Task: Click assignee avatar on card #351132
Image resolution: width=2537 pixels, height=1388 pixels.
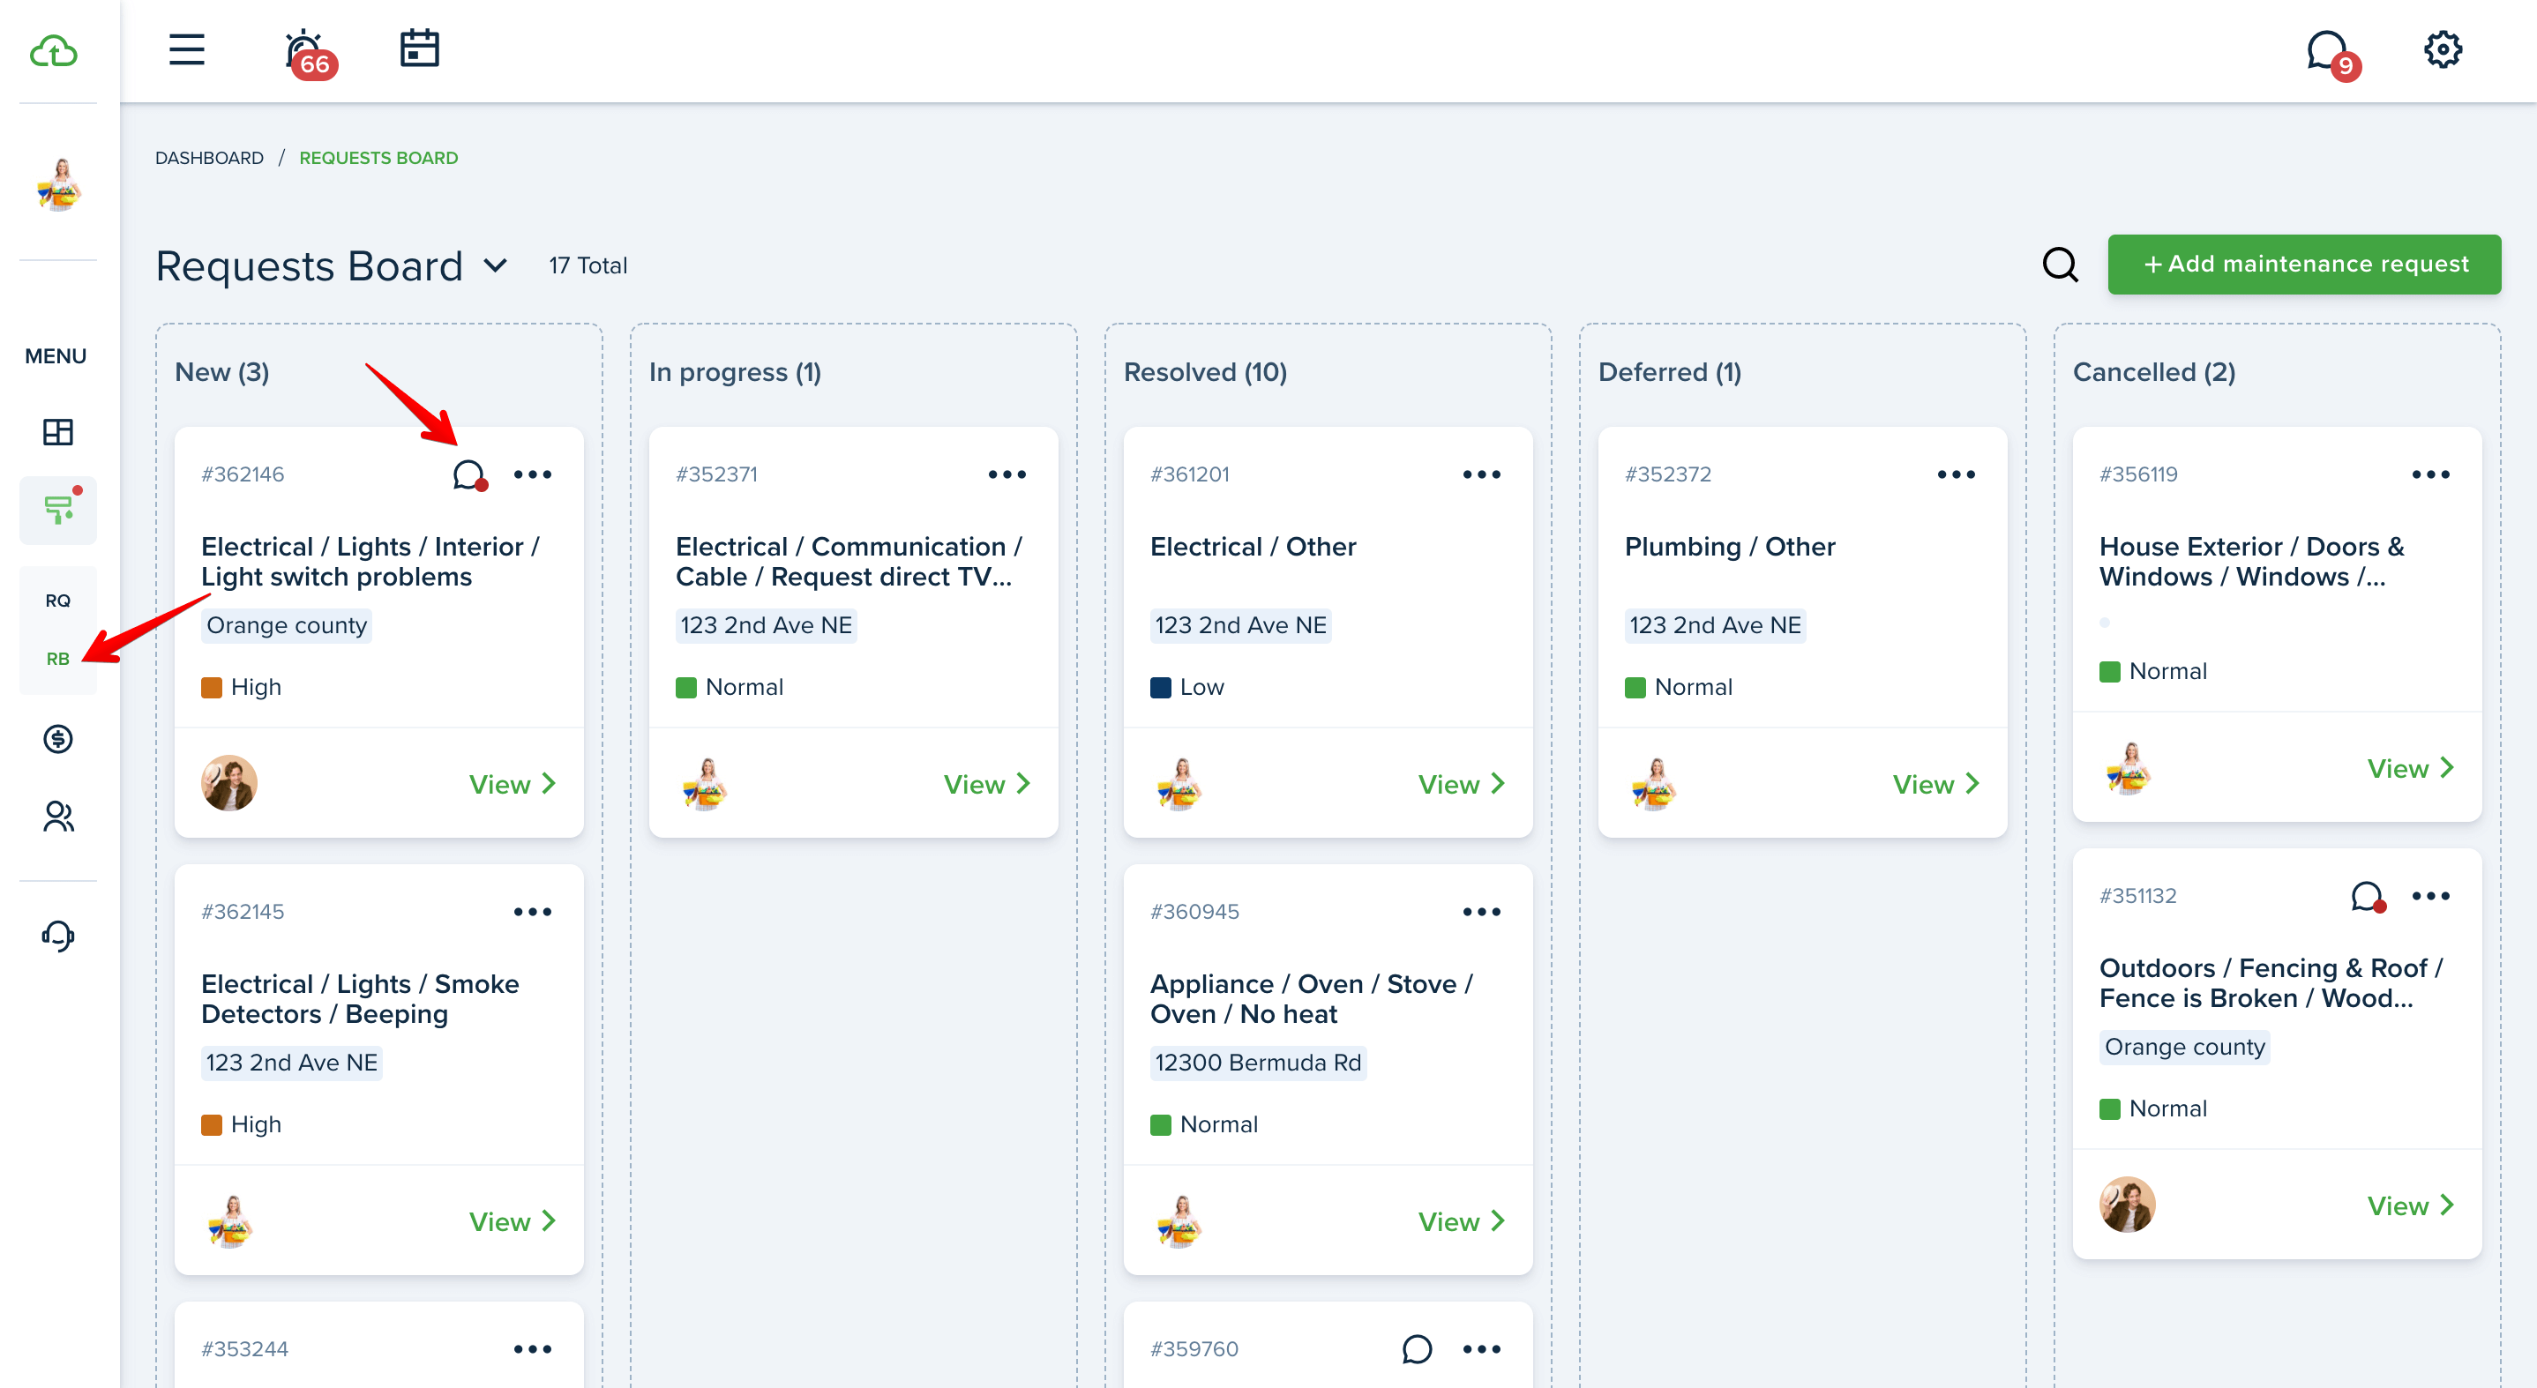Action: [2128, 1205]
